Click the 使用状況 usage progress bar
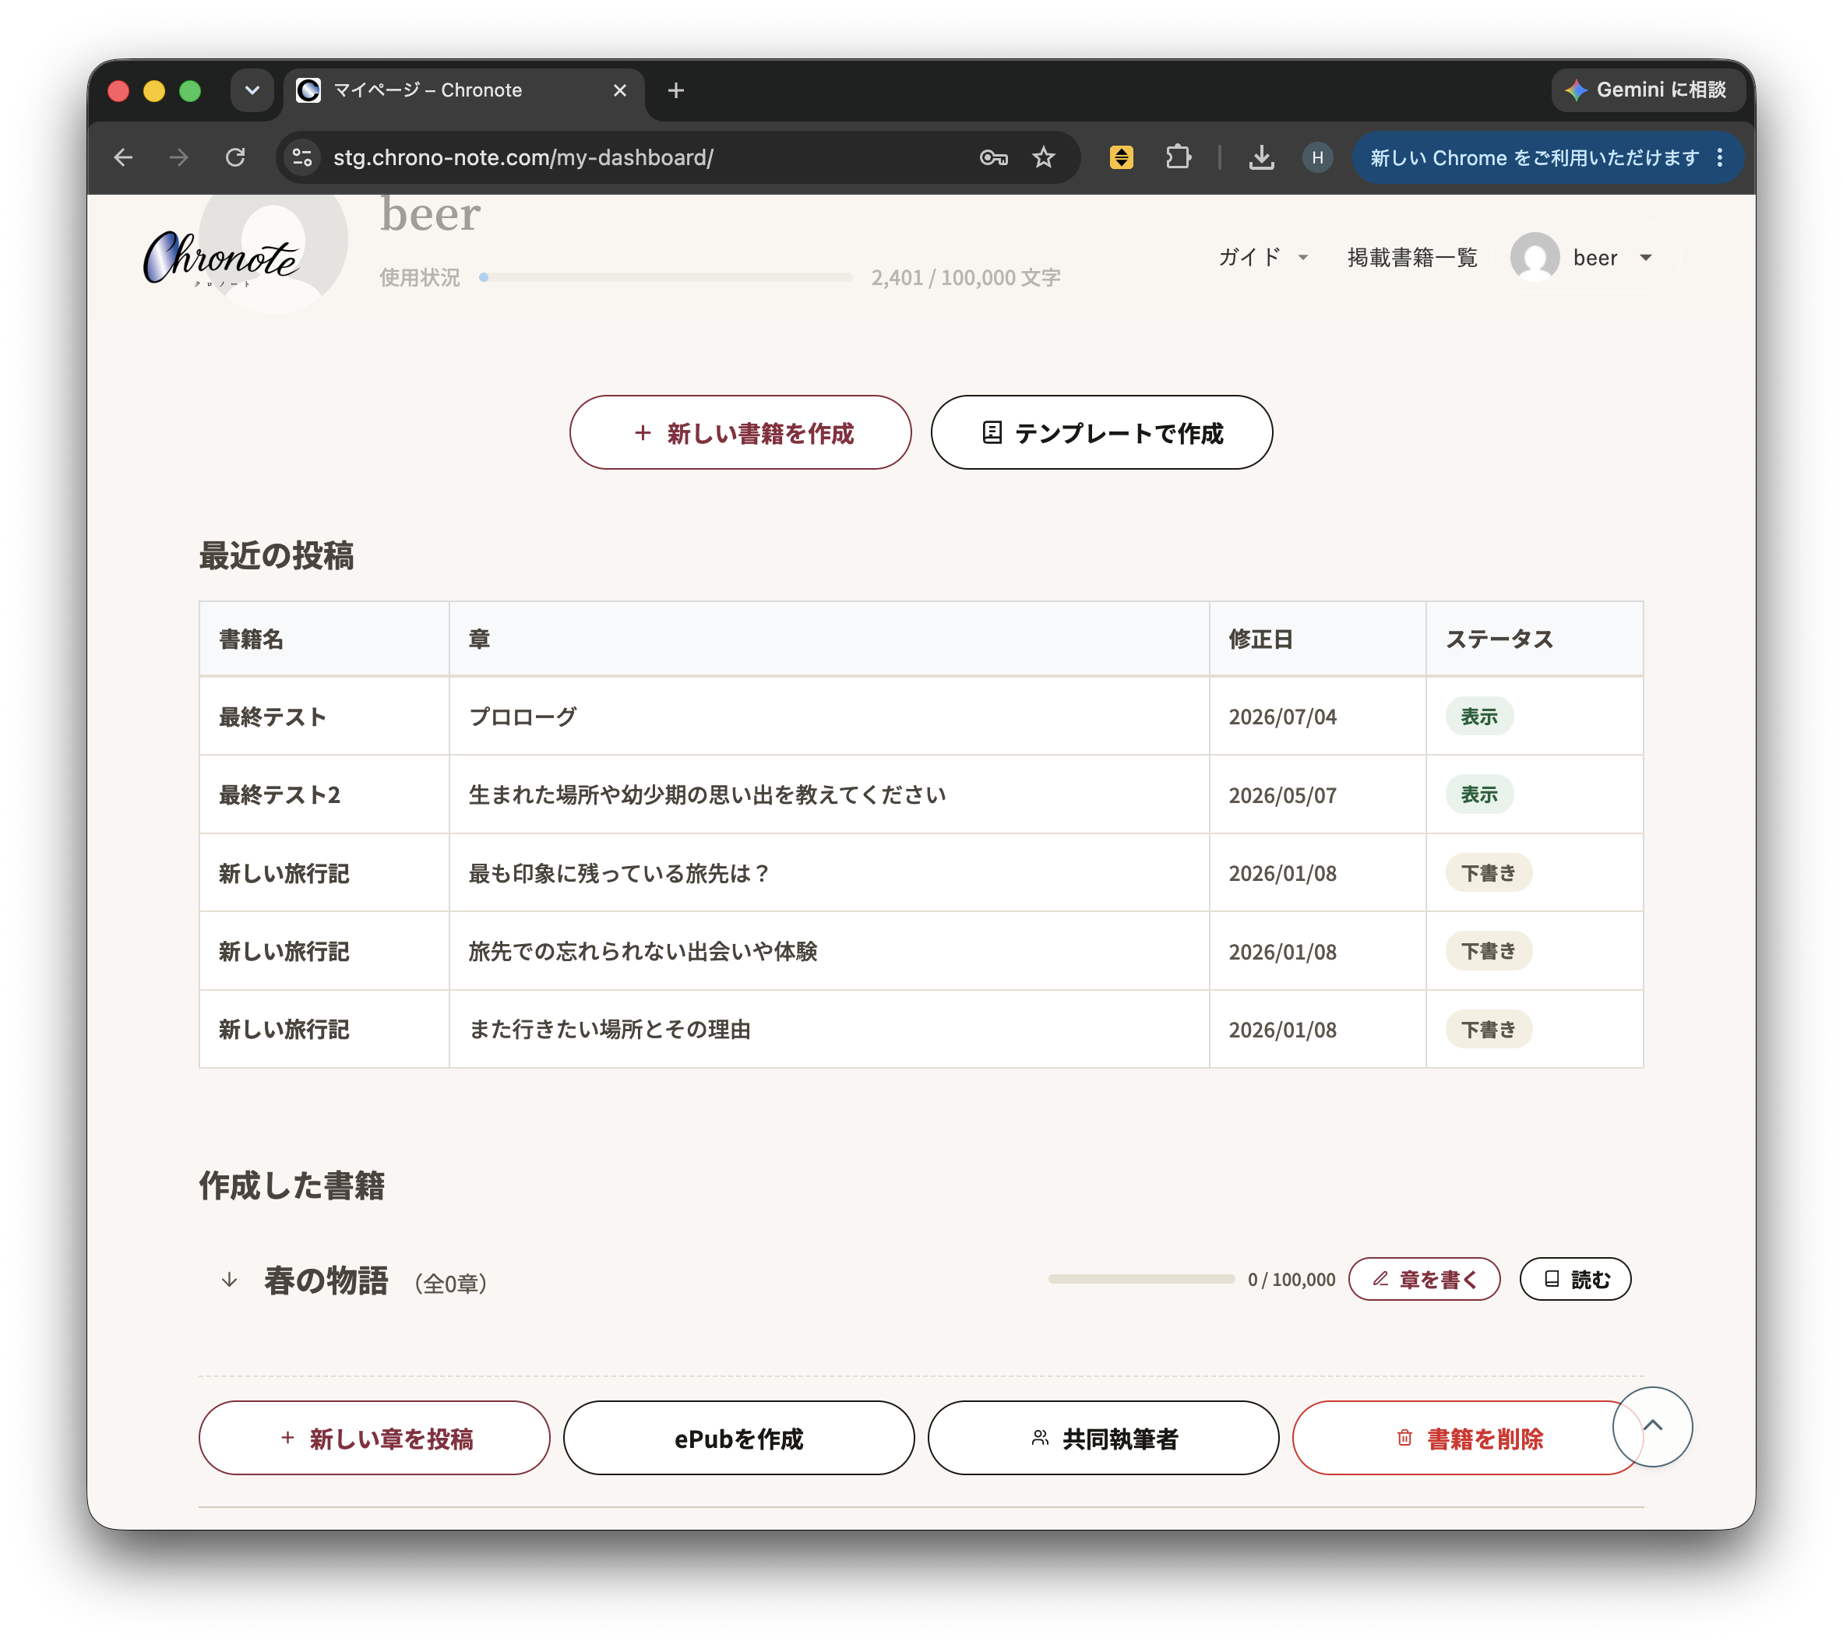 click(x=665, y=277)
